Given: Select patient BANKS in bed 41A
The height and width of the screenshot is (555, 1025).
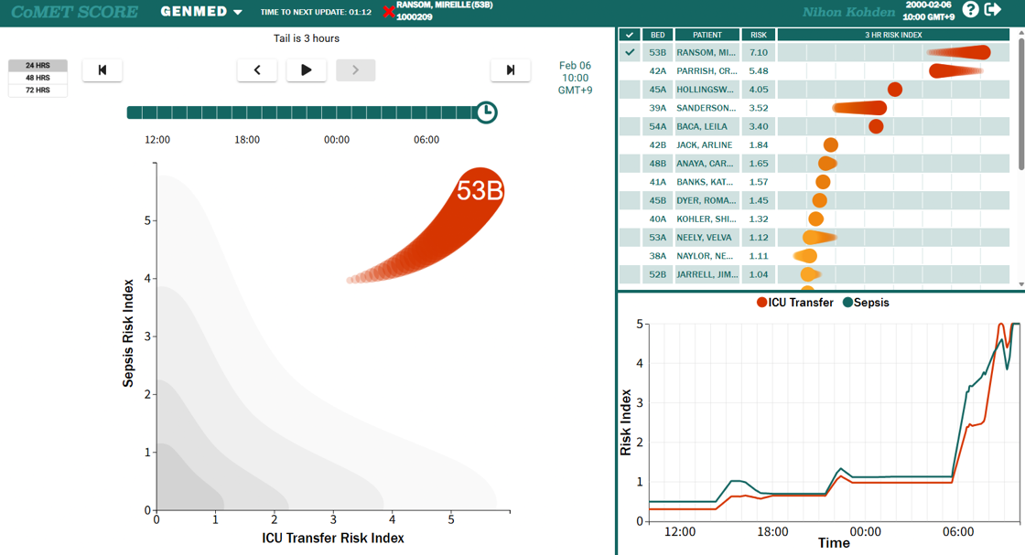Looking at the screenshot, I should (814, 182).
